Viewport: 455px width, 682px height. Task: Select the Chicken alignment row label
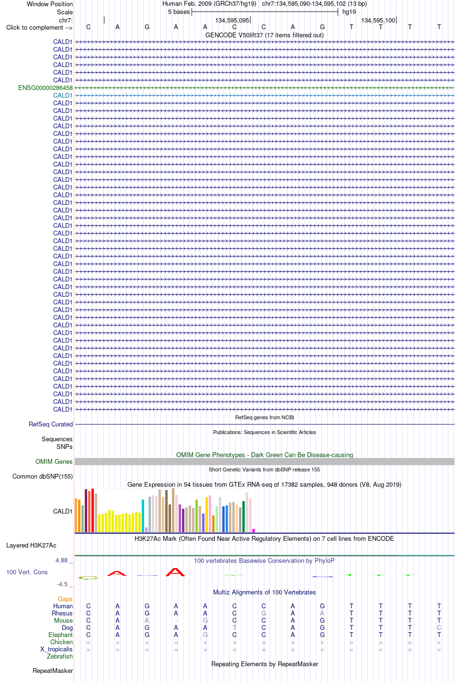pyautogui.click(x=61, y=642)
